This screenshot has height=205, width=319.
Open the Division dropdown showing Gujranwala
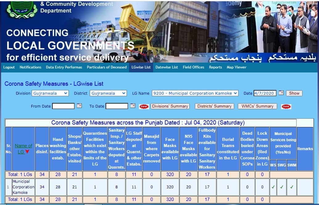pyautogui.click(x=50, y=93)
